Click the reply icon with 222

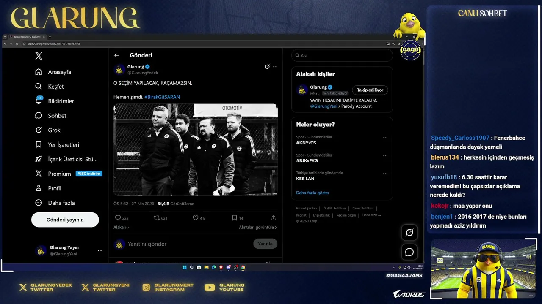(x=118, y=218)
